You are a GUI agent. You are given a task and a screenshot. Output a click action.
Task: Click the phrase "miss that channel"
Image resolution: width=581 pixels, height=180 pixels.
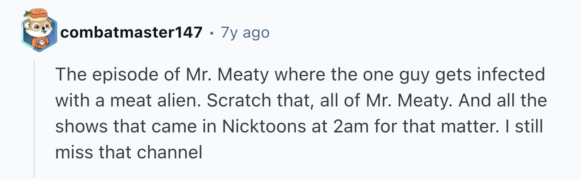tap(129, 152)
